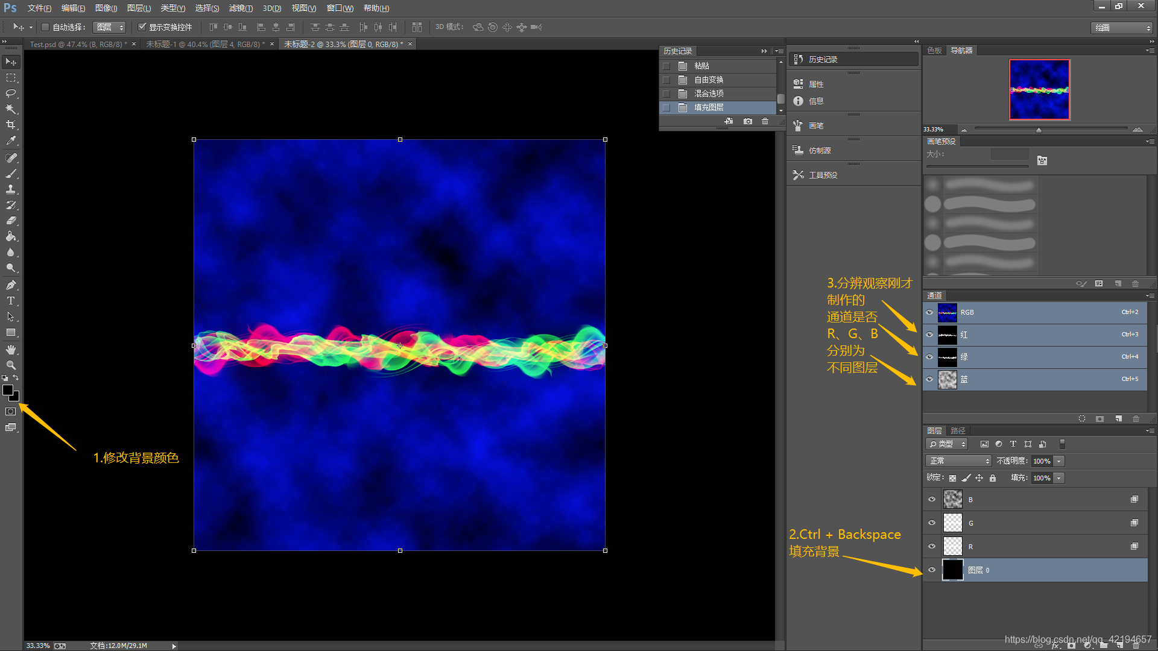Select the Crop tool
1158x651 pixels.
click(x=11, y=125)
